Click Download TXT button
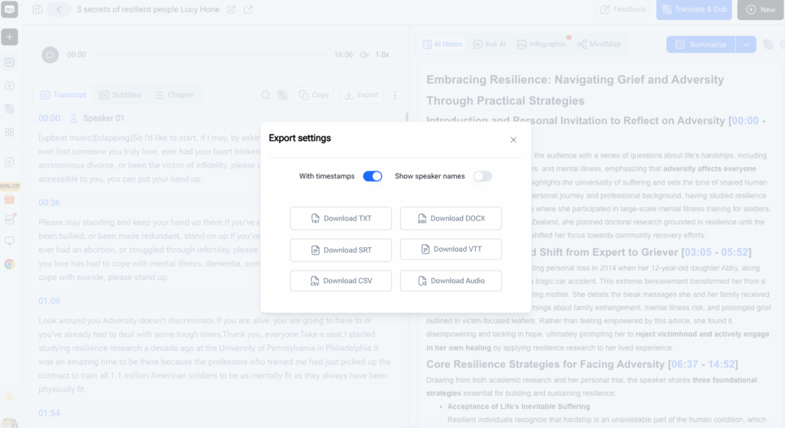The height and width of the screenshot is (428, 785). (x=340, y=218)
